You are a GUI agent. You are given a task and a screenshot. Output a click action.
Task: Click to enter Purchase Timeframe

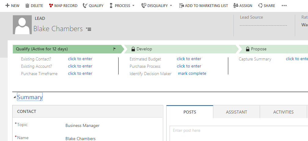tap(80, 74)
